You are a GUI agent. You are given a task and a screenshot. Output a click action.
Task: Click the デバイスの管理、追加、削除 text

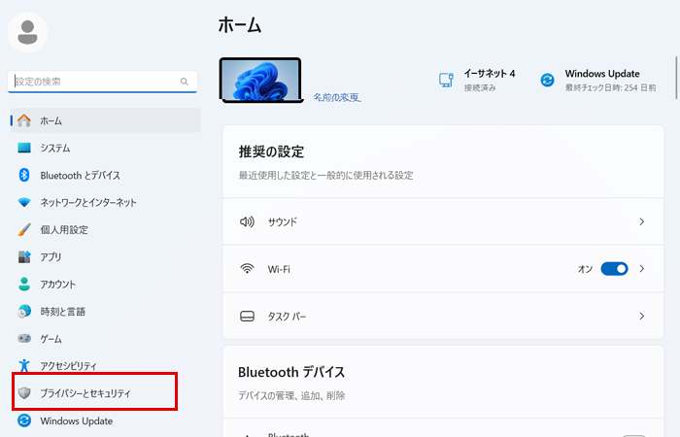point(291,395)
